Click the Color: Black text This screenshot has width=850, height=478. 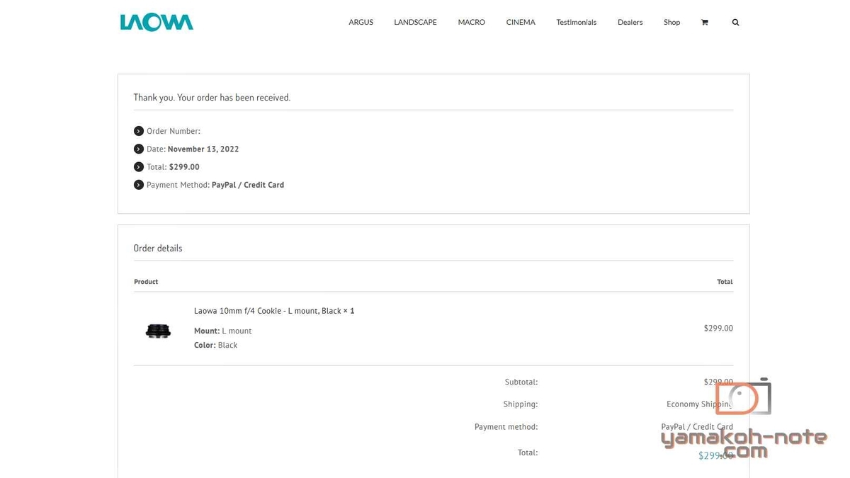tap(215, 345)
